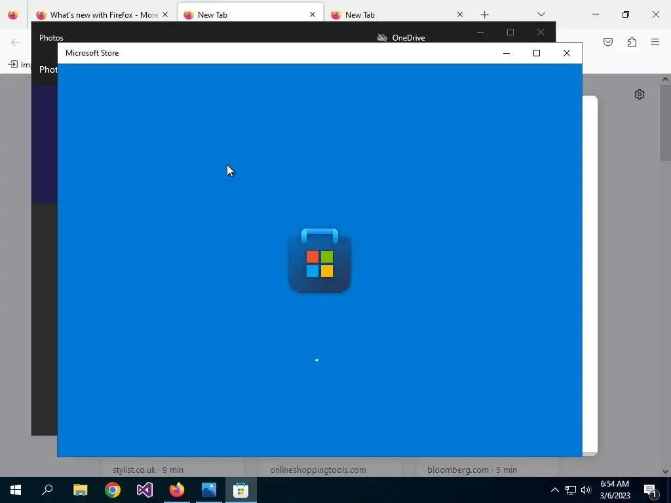Select the last New Tab tab
Screen dimensions: 671x503
398,15
